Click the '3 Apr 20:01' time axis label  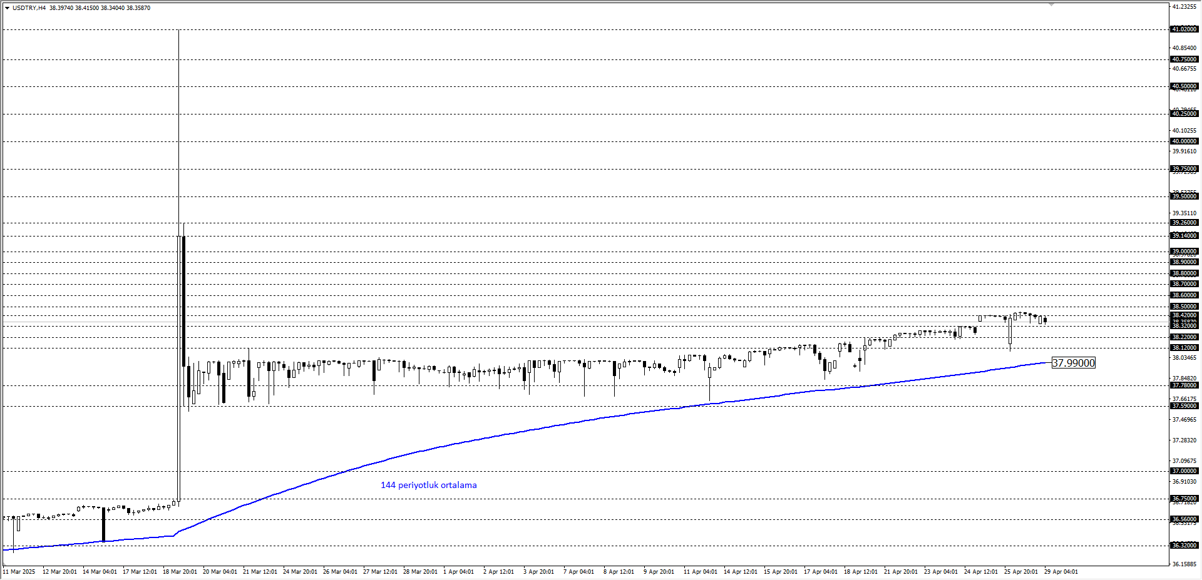[x=538, y=572]
